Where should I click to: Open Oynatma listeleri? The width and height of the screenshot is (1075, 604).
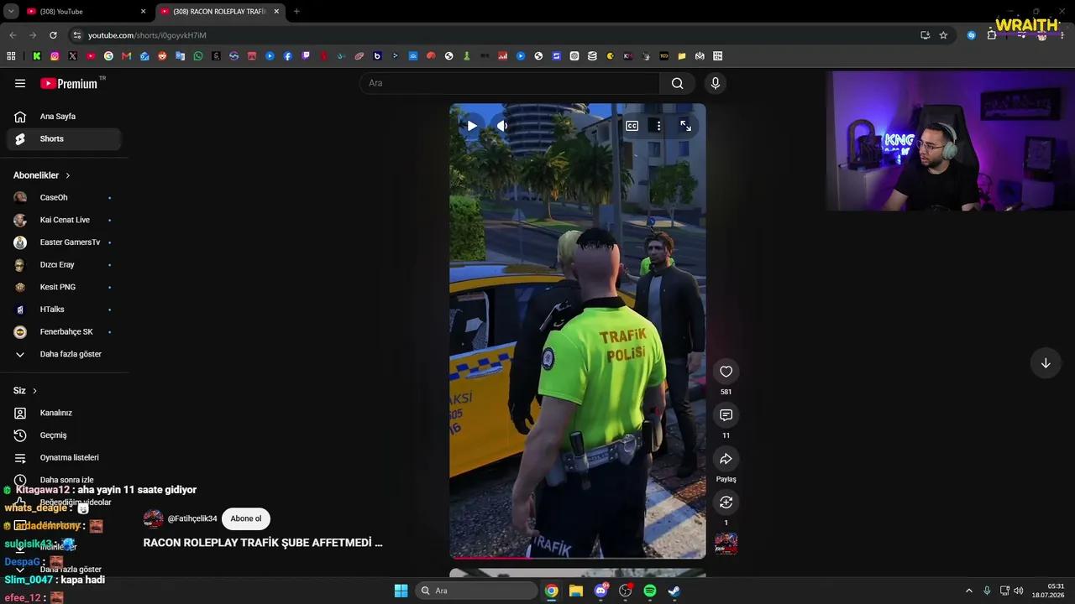(x=64, y=458)
